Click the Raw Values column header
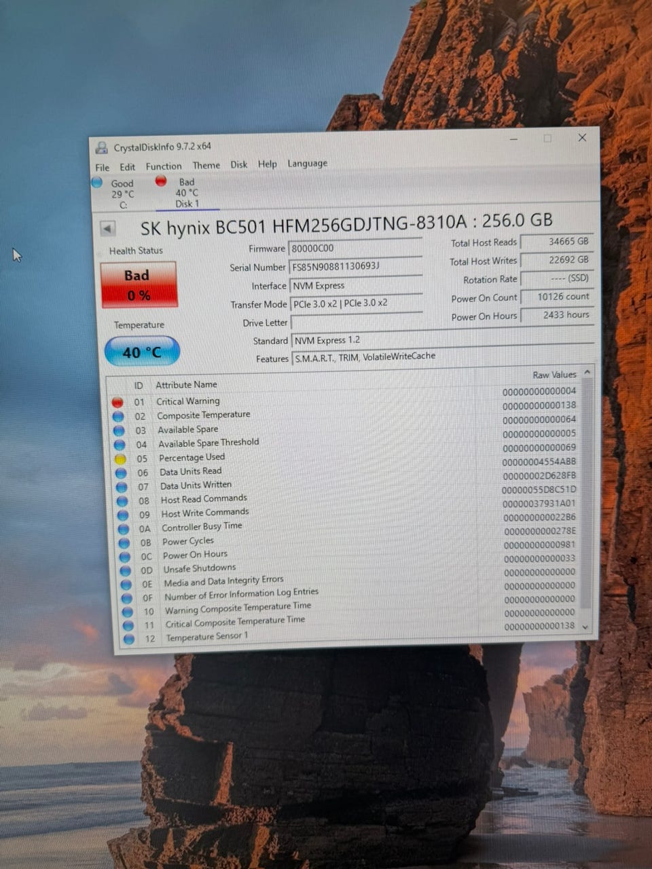652x869 pixels. tap(554, 375)
